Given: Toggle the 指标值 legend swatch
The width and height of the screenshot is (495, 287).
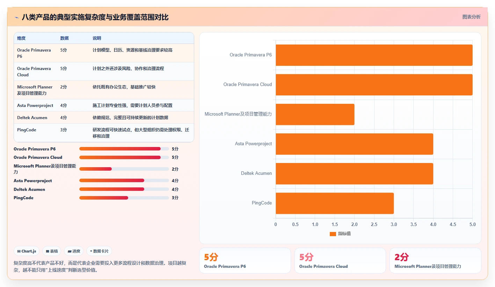Looking at the screenshot, I should click(333, 234).
